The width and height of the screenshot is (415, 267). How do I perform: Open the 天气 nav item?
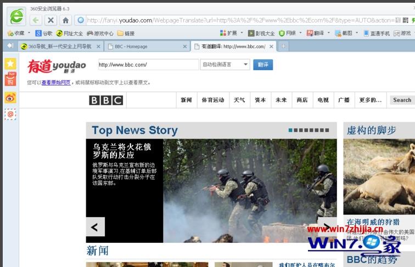pos(239,100)
